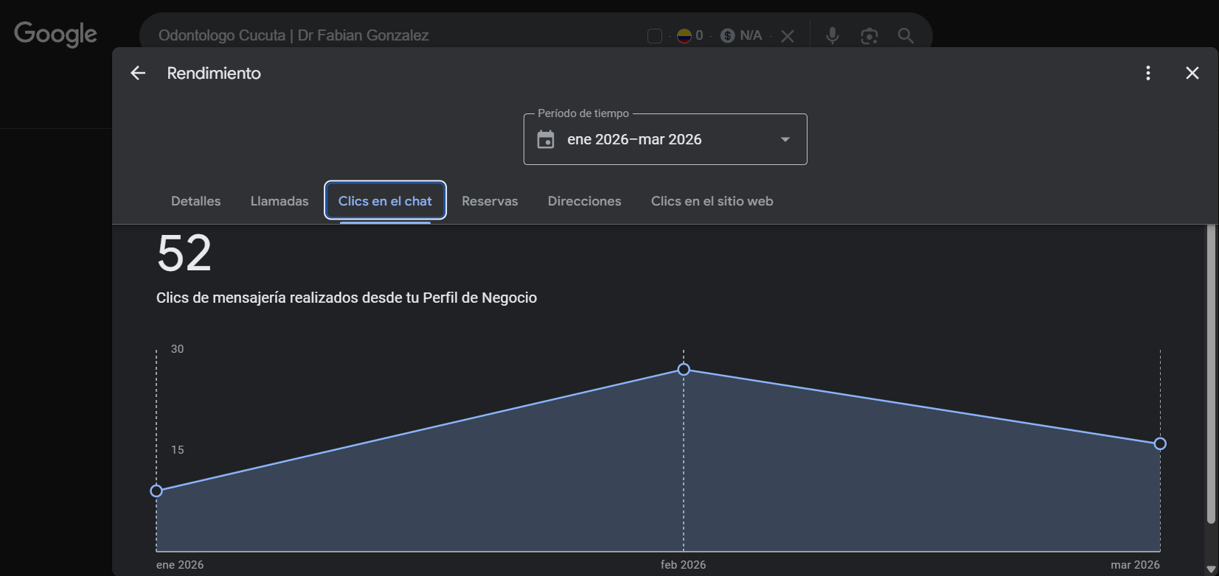Select the Direcciones tab
Screen dimensions: 1219x576
(584, 201)
